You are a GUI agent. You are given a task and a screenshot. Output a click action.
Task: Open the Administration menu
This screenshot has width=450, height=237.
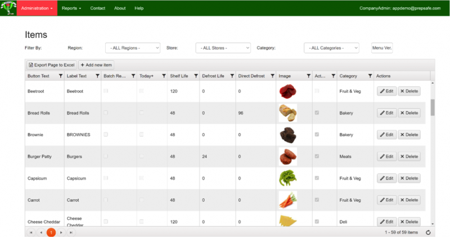(37, 8)
